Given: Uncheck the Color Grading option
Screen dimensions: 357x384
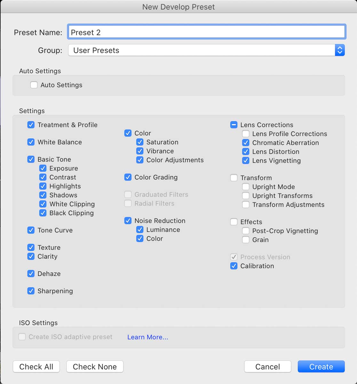Looking at the screenshot, I should coord(128,177).
